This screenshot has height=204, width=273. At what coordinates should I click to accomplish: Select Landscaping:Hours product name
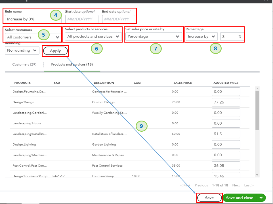pyautogui.click(x=27, y=123)
